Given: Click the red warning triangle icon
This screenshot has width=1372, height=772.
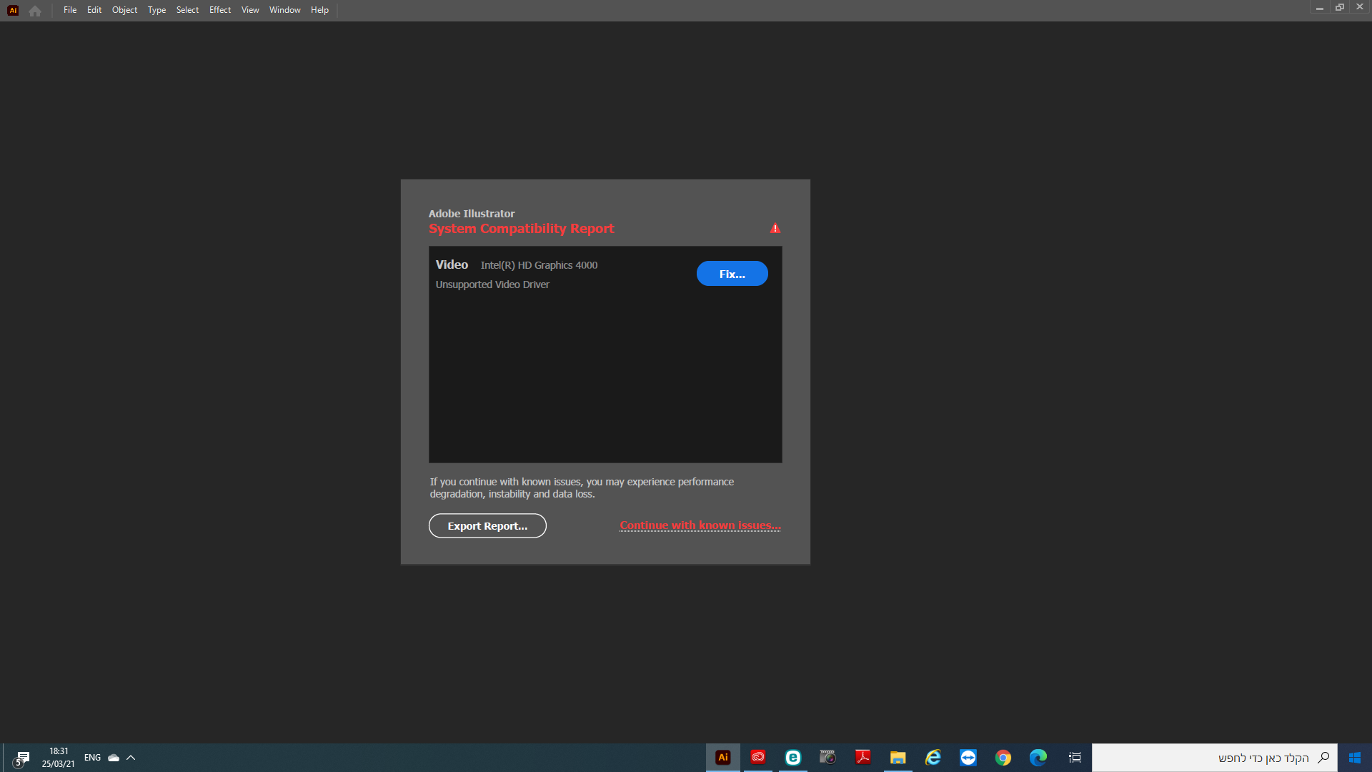Looking at the screenshot, I should (x=775, y=228).
